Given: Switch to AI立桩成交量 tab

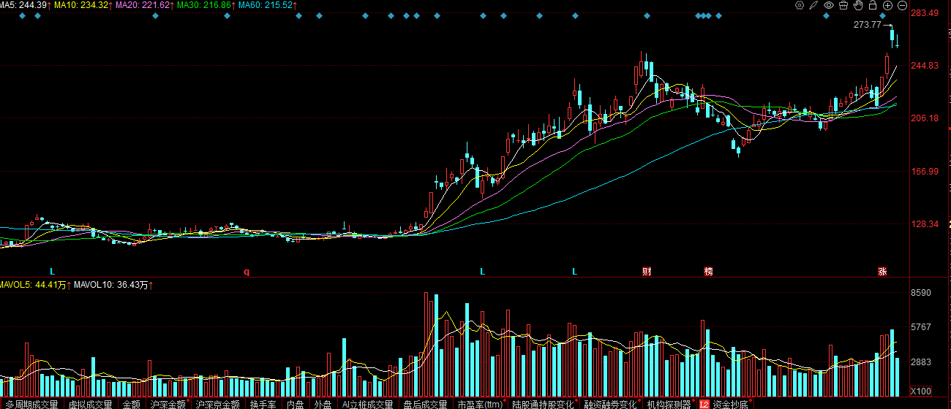Looking at the screenshot, I should pyautogui.click(x=368, y=404).
